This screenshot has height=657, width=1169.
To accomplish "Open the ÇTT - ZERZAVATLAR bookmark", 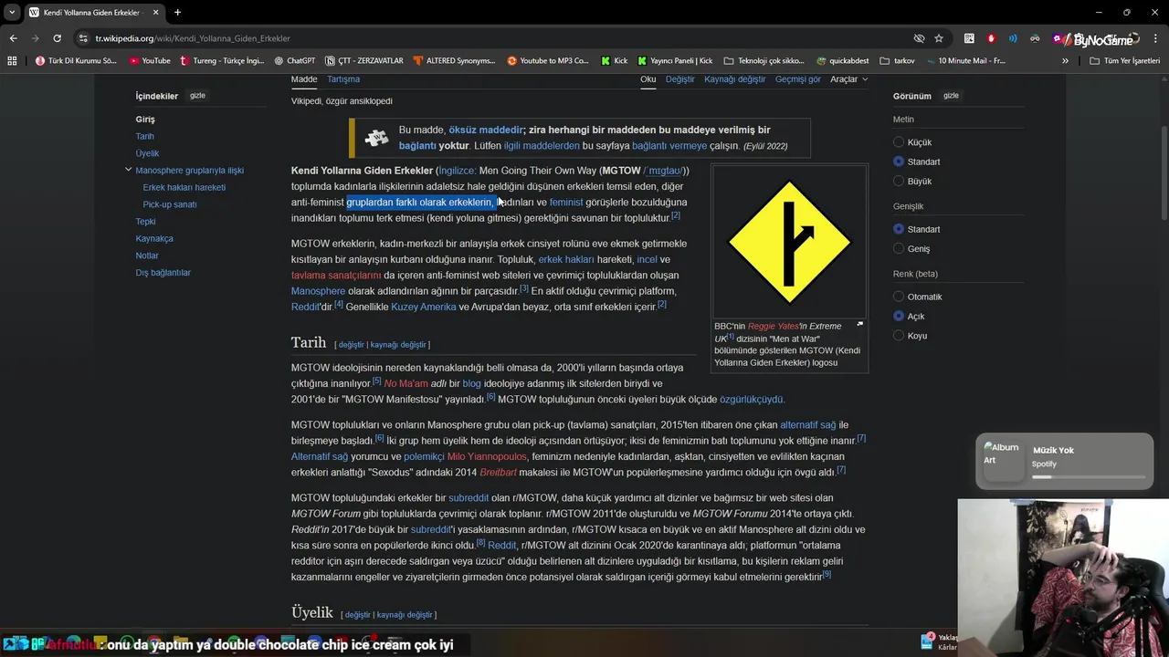I will pos(363,60).
